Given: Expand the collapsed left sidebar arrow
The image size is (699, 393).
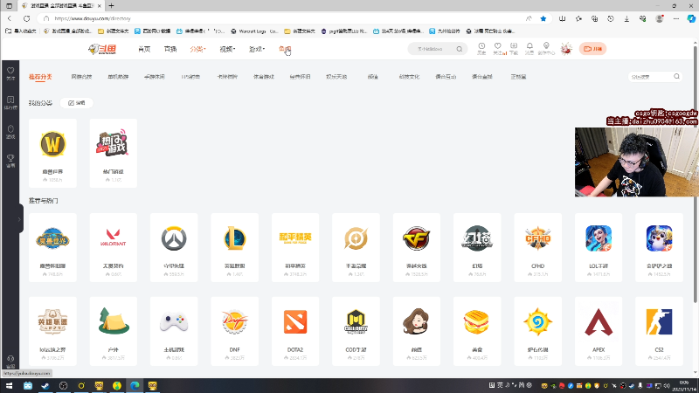Looking at the screenshot, I should [19, 219].
